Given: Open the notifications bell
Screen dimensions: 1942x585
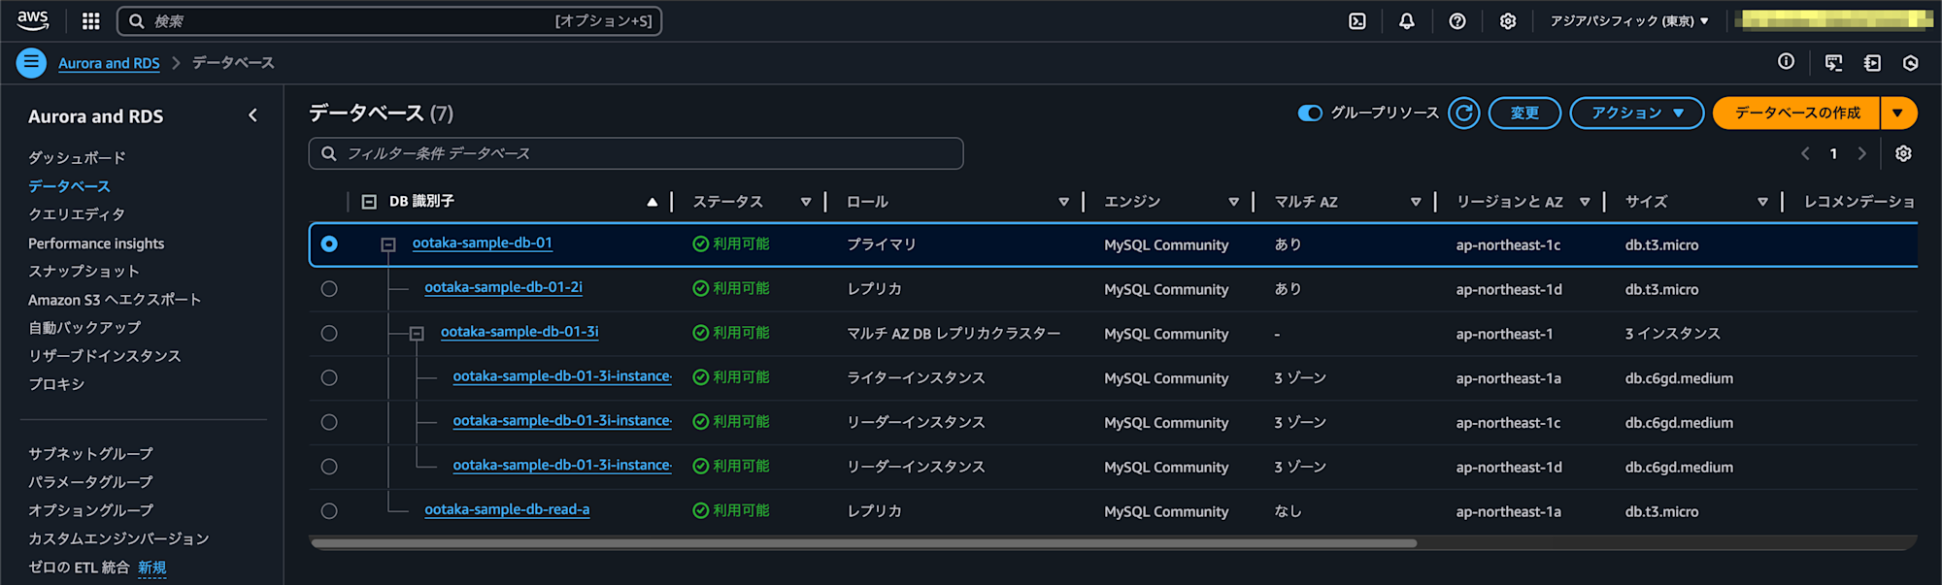Looking at the screenshot, I should coord(1407,21).
